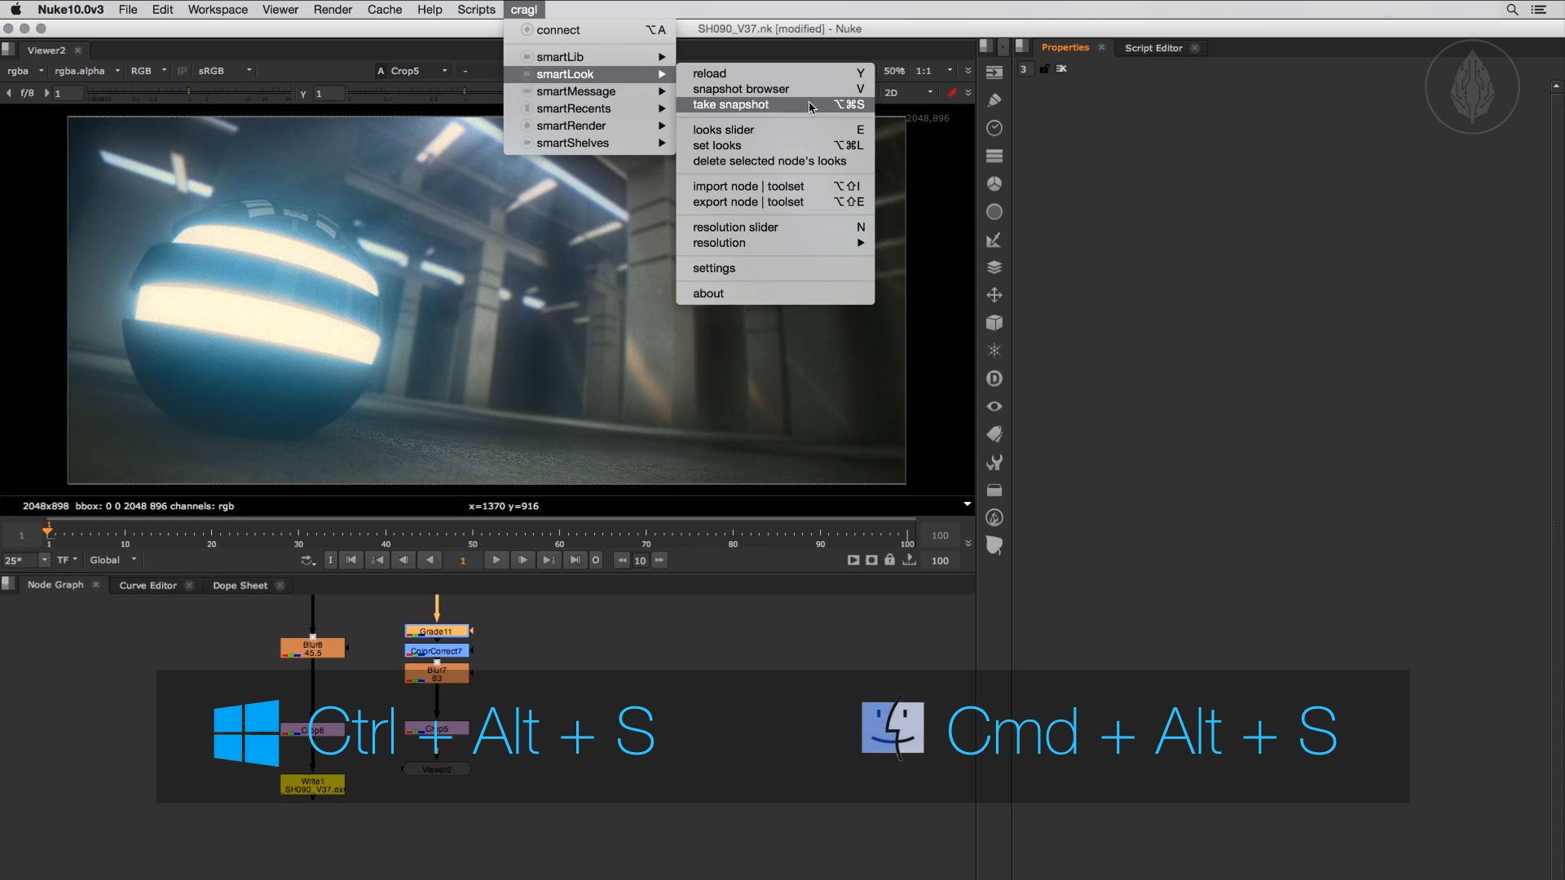This screenshot has height=880, width=1565.
Task: Open the smartLib submenu
Action: point(589,57)
